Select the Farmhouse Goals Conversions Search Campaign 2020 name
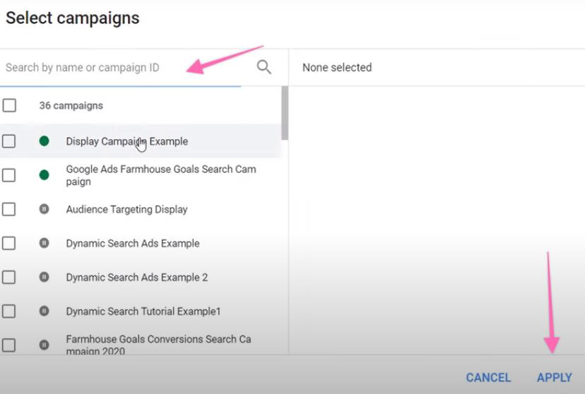This screenshot has height=394, width=585. [x=158, y=345]
